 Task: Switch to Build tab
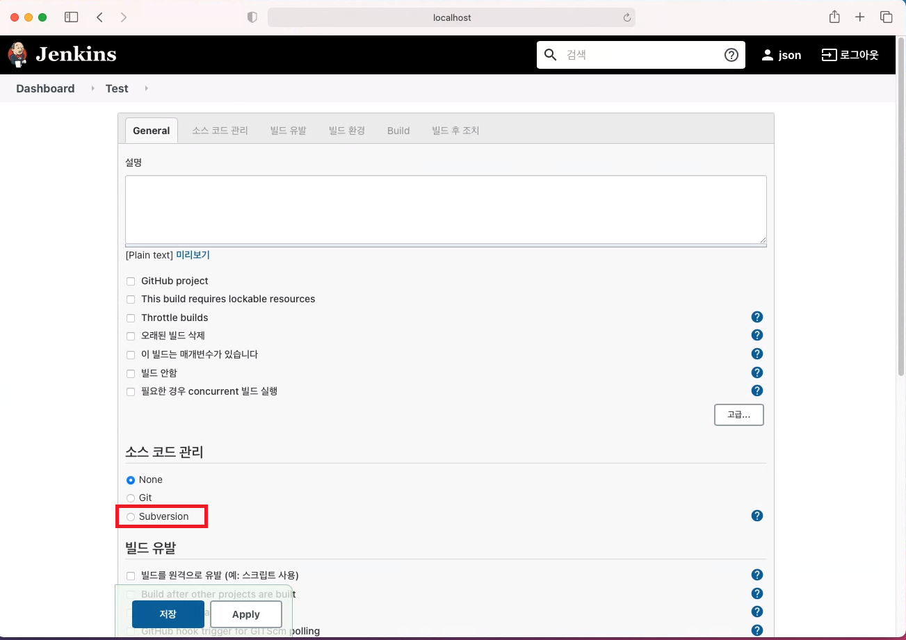click(x=398, y=130)
